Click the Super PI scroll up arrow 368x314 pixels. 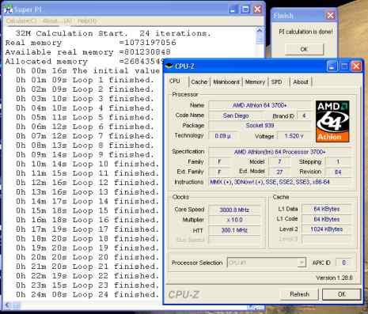(260, 31)
